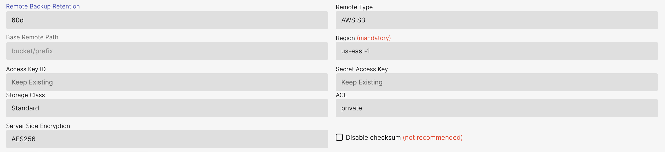Click the red (mandatory) text beside Region
Image resolution: width=665 pixels, height=152 pixels.
coord(374,38)
